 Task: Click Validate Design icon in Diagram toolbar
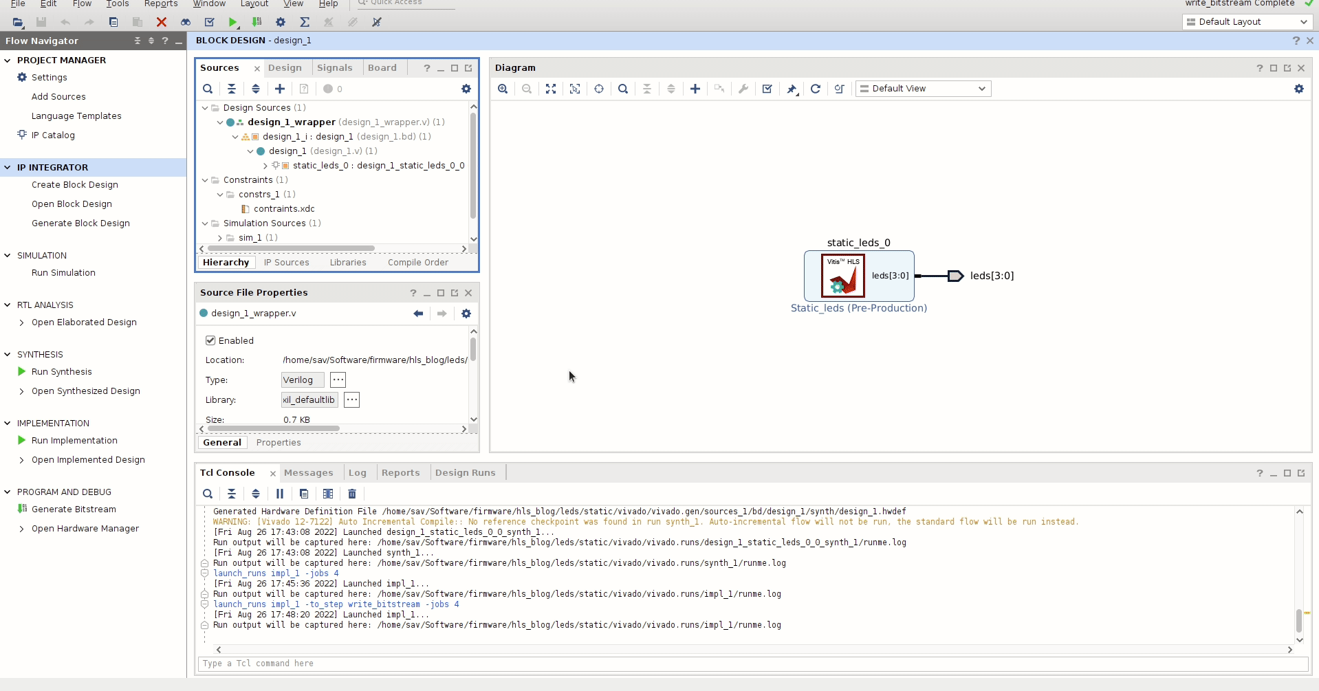coord(767,89)
